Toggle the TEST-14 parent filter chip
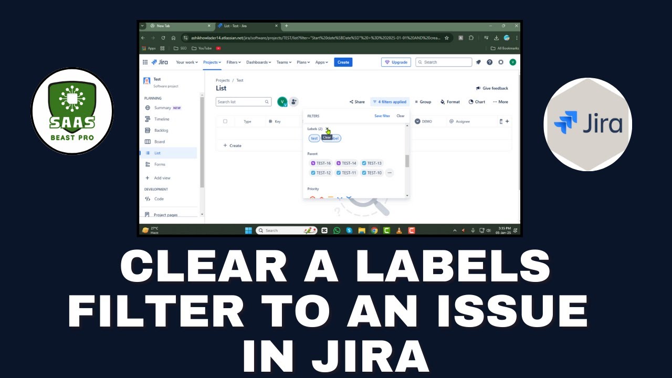This screenshot has width=672, height=378. pos(346,163)
